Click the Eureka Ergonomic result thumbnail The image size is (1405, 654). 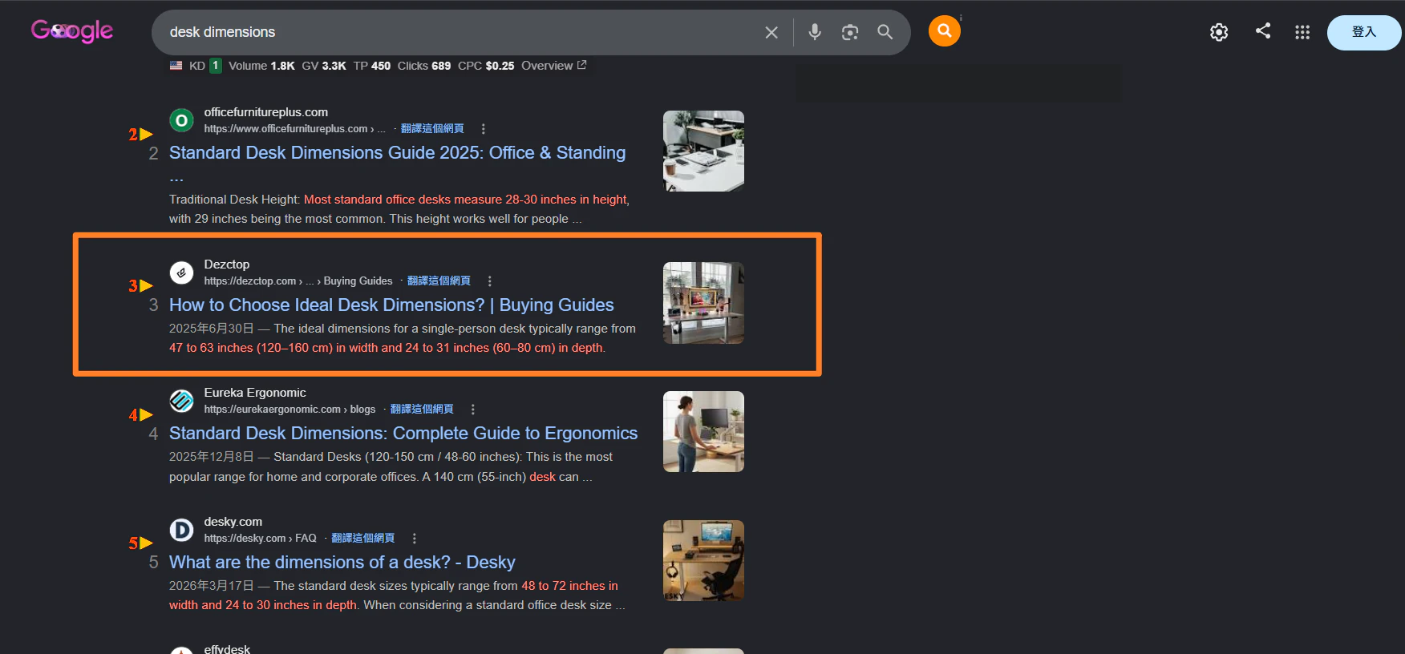pos(703,431)
